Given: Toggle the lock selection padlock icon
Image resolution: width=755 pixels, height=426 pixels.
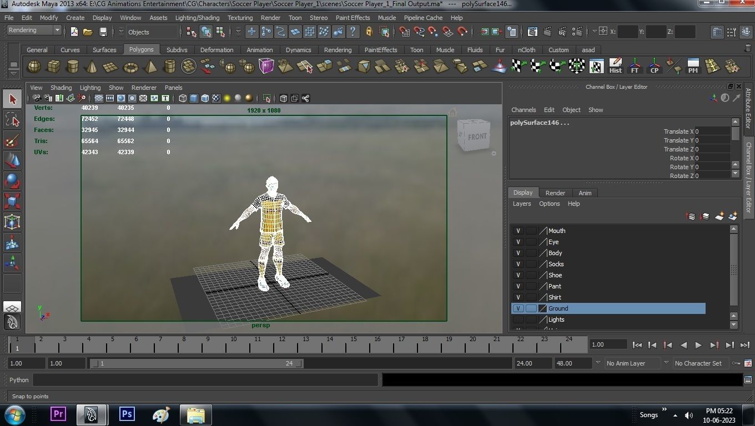Looking at the screenshot, I should (x=369, y=32).
